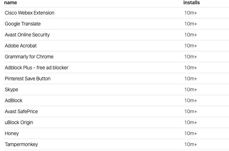Click the installs count for Cisco Webex Extension
This screenshot has height=151, width=229.
point(191,13)
